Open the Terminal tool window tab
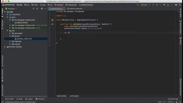Screen dimensions: 183x103 tap(40, 99)
